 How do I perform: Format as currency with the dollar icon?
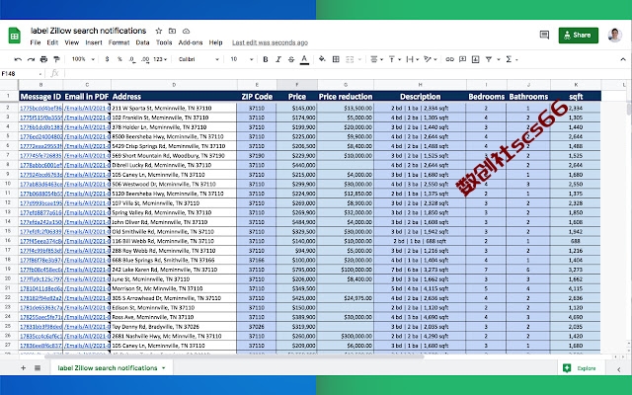(107, 59)
